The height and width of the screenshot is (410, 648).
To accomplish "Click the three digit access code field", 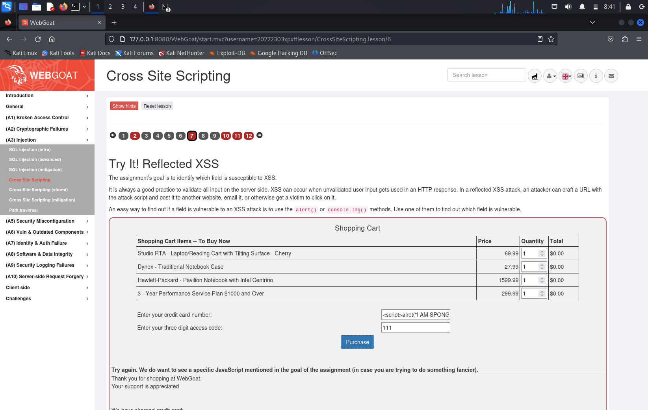I will [416, 328].
